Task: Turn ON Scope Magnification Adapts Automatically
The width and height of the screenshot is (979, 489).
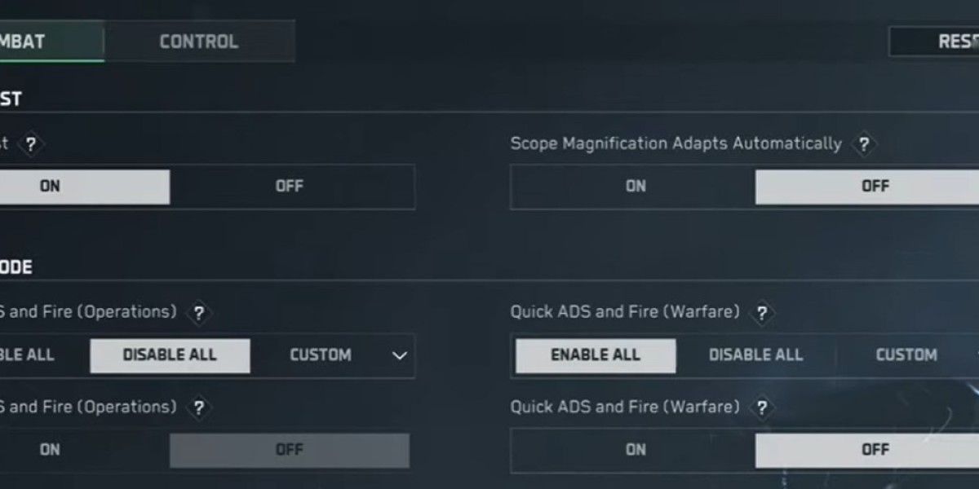Action: 635,187
